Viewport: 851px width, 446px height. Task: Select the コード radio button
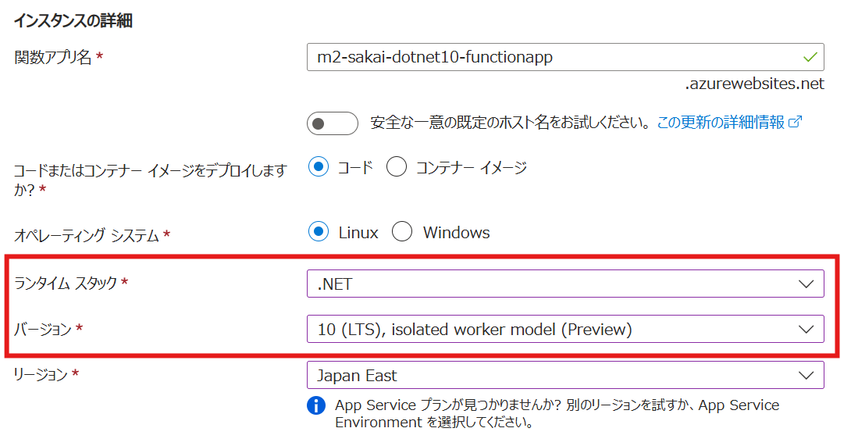(x=319, y=167)
